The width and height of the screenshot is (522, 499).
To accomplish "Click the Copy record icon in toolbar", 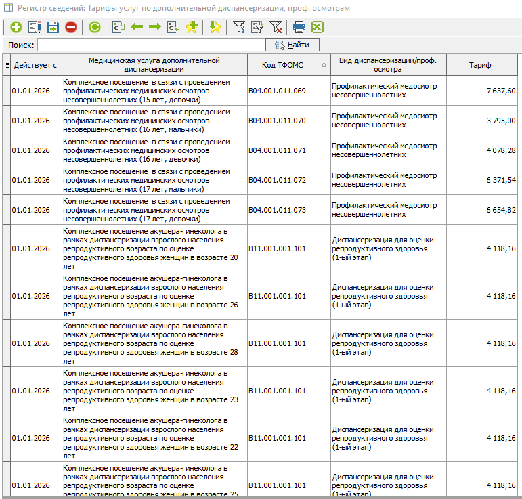I will tap(35, 27).
